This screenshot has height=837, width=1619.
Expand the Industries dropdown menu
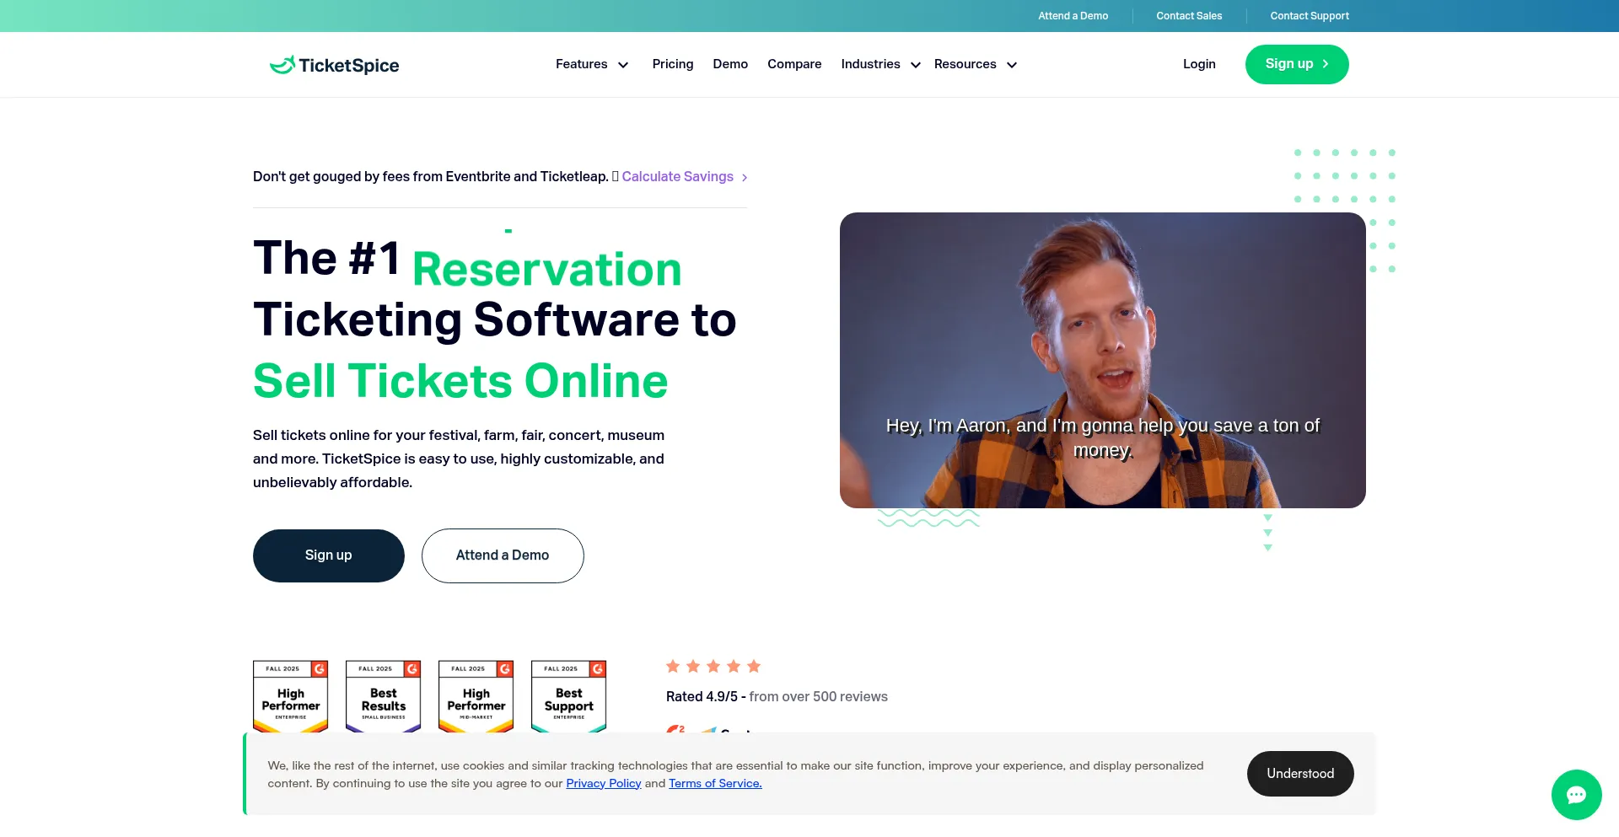pyautogui.click(x=880, y=64)
